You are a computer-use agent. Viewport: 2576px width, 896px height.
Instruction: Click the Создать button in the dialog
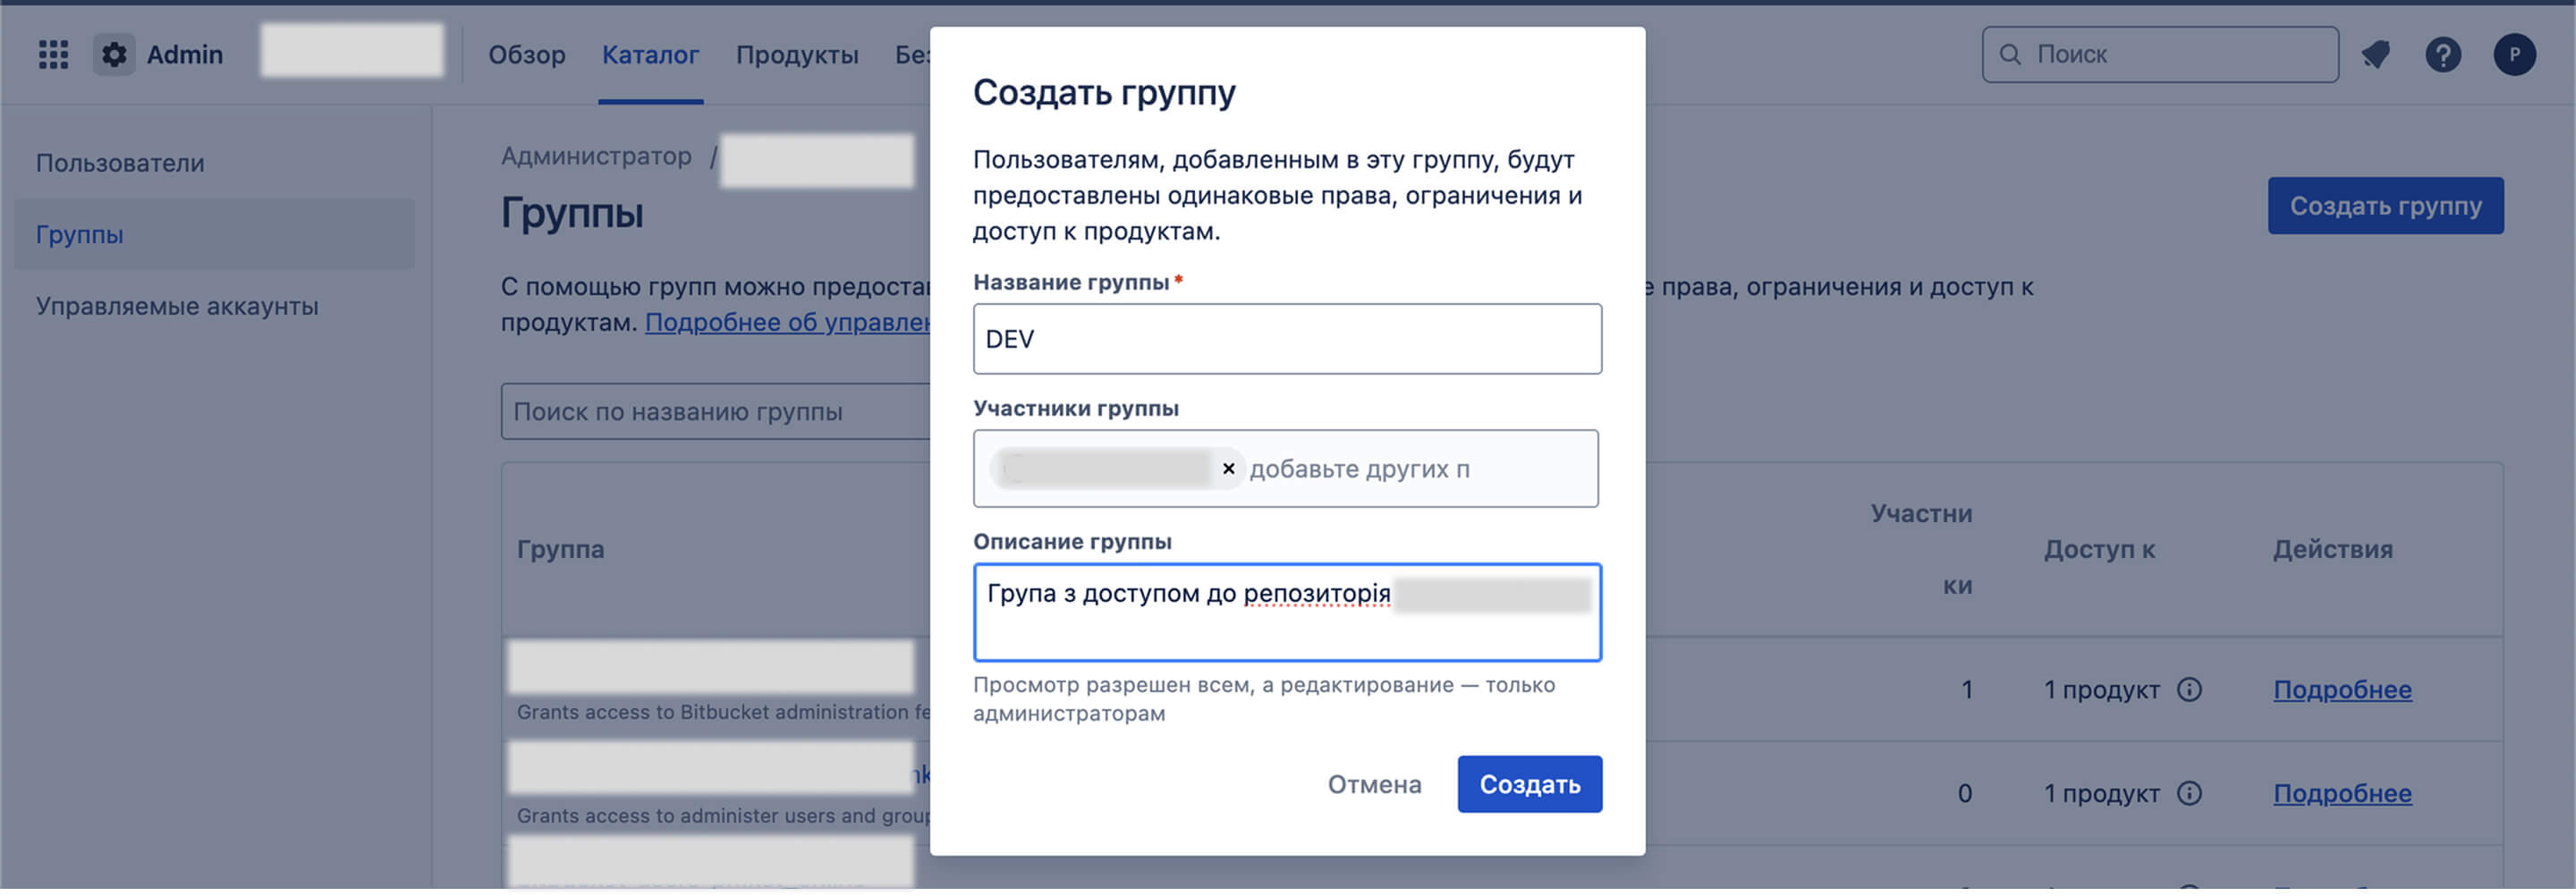pos(1530,785)
